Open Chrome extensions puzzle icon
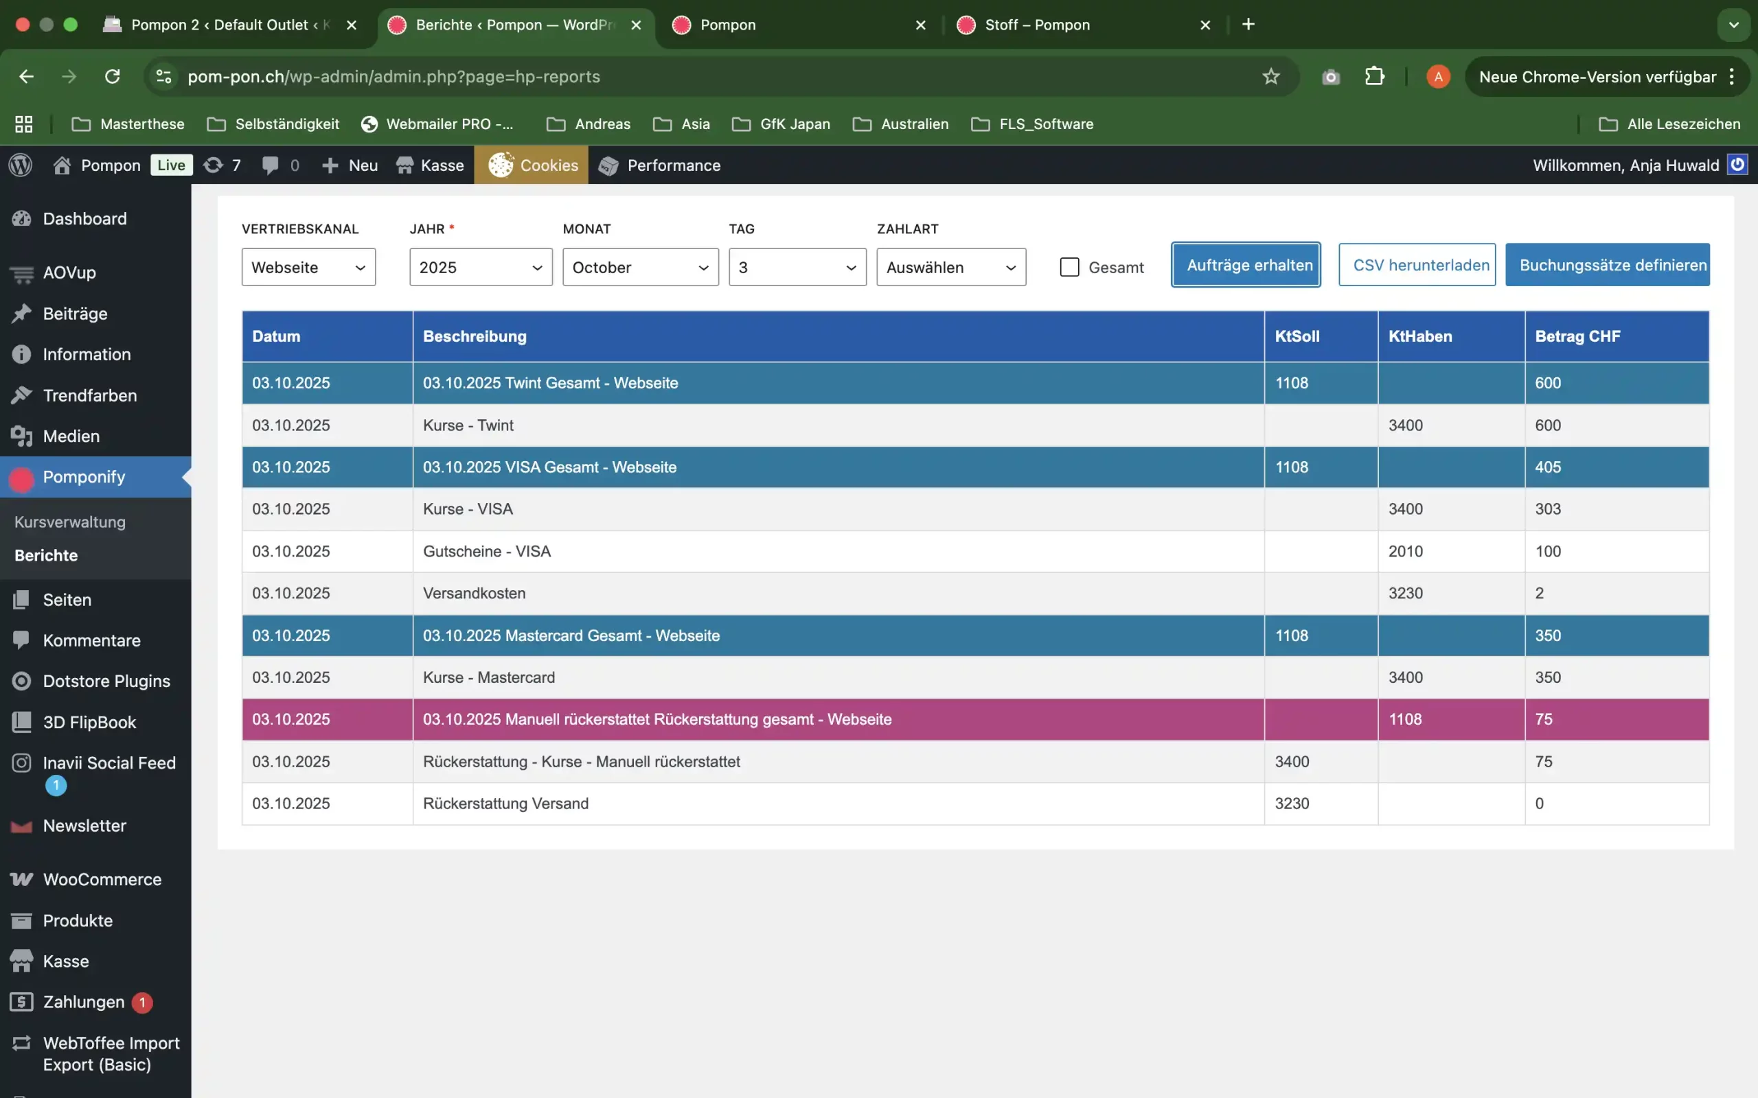The width and height of the screenshot is (1758, 1098). [1373, 76]
